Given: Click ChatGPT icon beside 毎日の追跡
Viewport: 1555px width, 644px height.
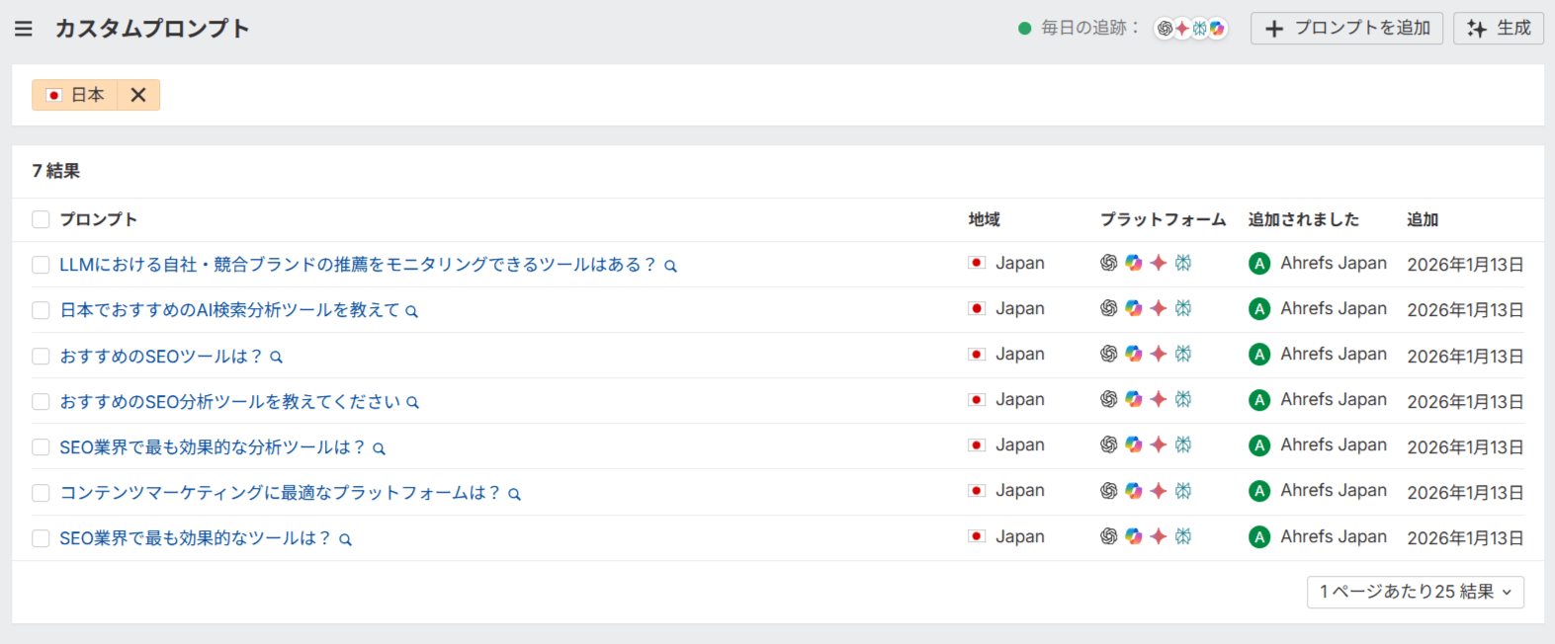Looking at the screenshot, I should coord(1165,28).
